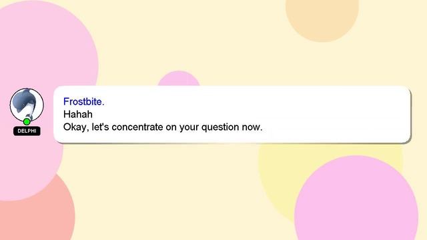Image resolution: width=427 pixels, height=240 pixels.
Task: Click small pink circle peeking above bubble
Action: (179, 79)
